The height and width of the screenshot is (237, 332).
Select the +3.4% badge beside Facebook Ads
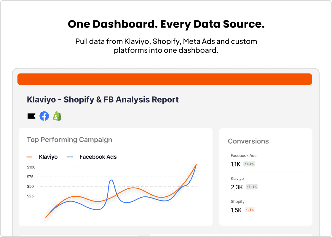click(249, 164)
